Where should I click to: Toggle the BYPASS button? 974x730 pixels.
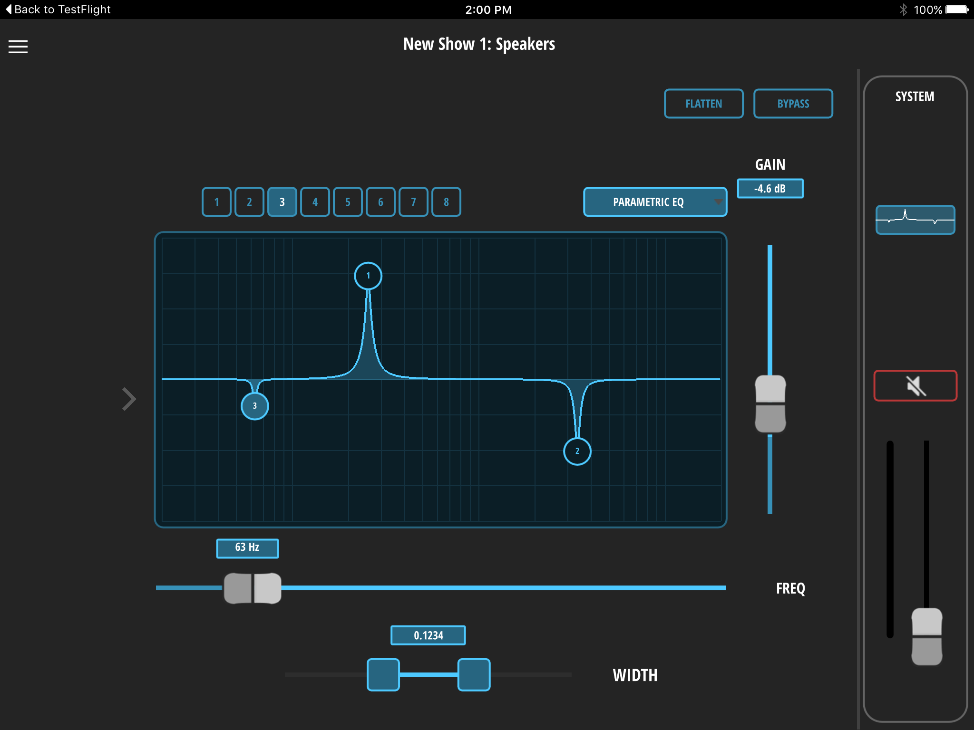(x=793, y=104)
